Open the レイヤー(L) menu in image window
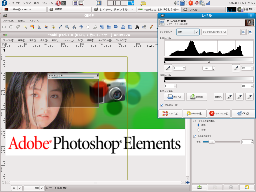256x192 pixels. 68,40
